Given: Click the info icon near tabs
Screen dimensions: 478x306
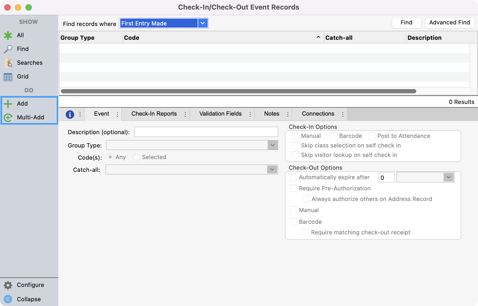Looking at the screenshot, I should 70,114.
